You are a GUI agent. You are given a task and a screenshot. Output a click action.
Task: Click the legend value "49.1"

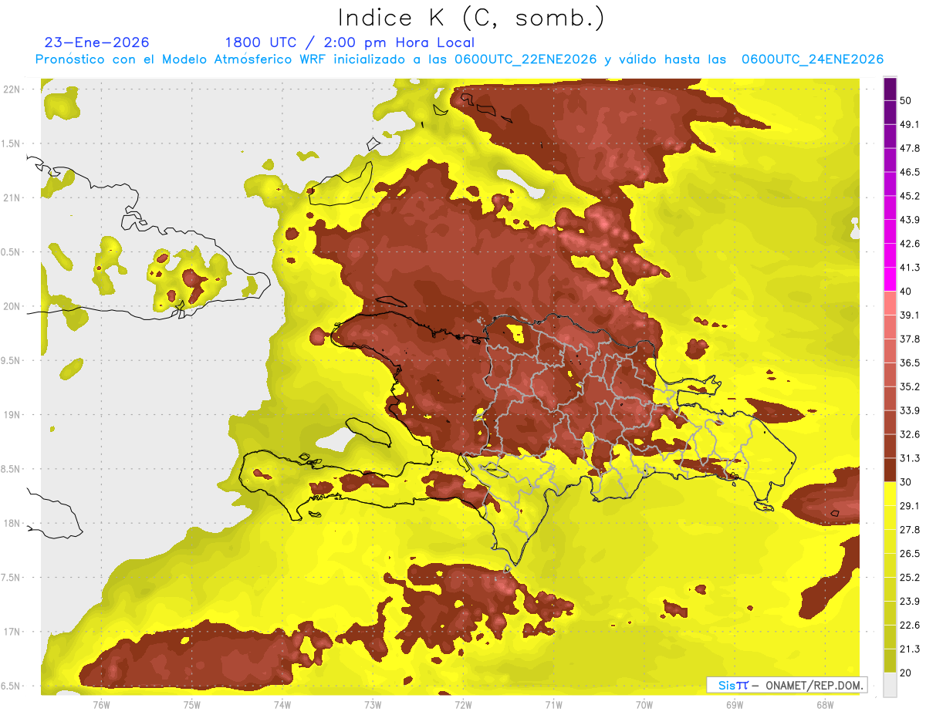click(910, 124)
